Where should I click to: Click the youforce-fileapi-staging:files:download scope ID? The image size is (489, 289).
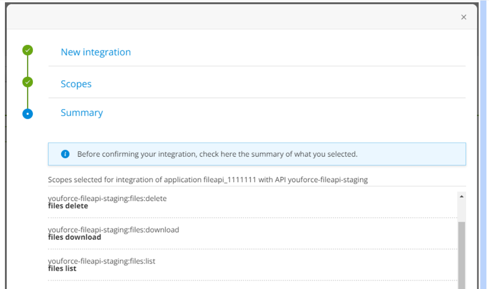point(114,230)
